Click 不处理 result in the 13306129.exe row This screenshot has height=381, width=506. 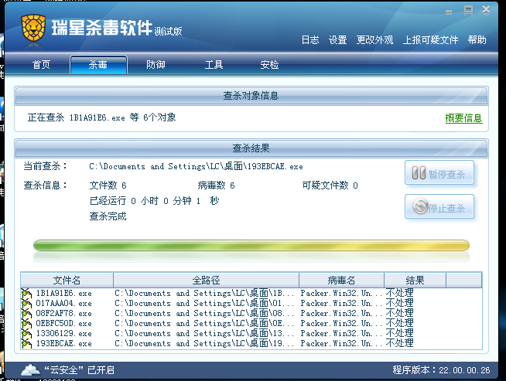pyautogui.click(x=399, y=333)
